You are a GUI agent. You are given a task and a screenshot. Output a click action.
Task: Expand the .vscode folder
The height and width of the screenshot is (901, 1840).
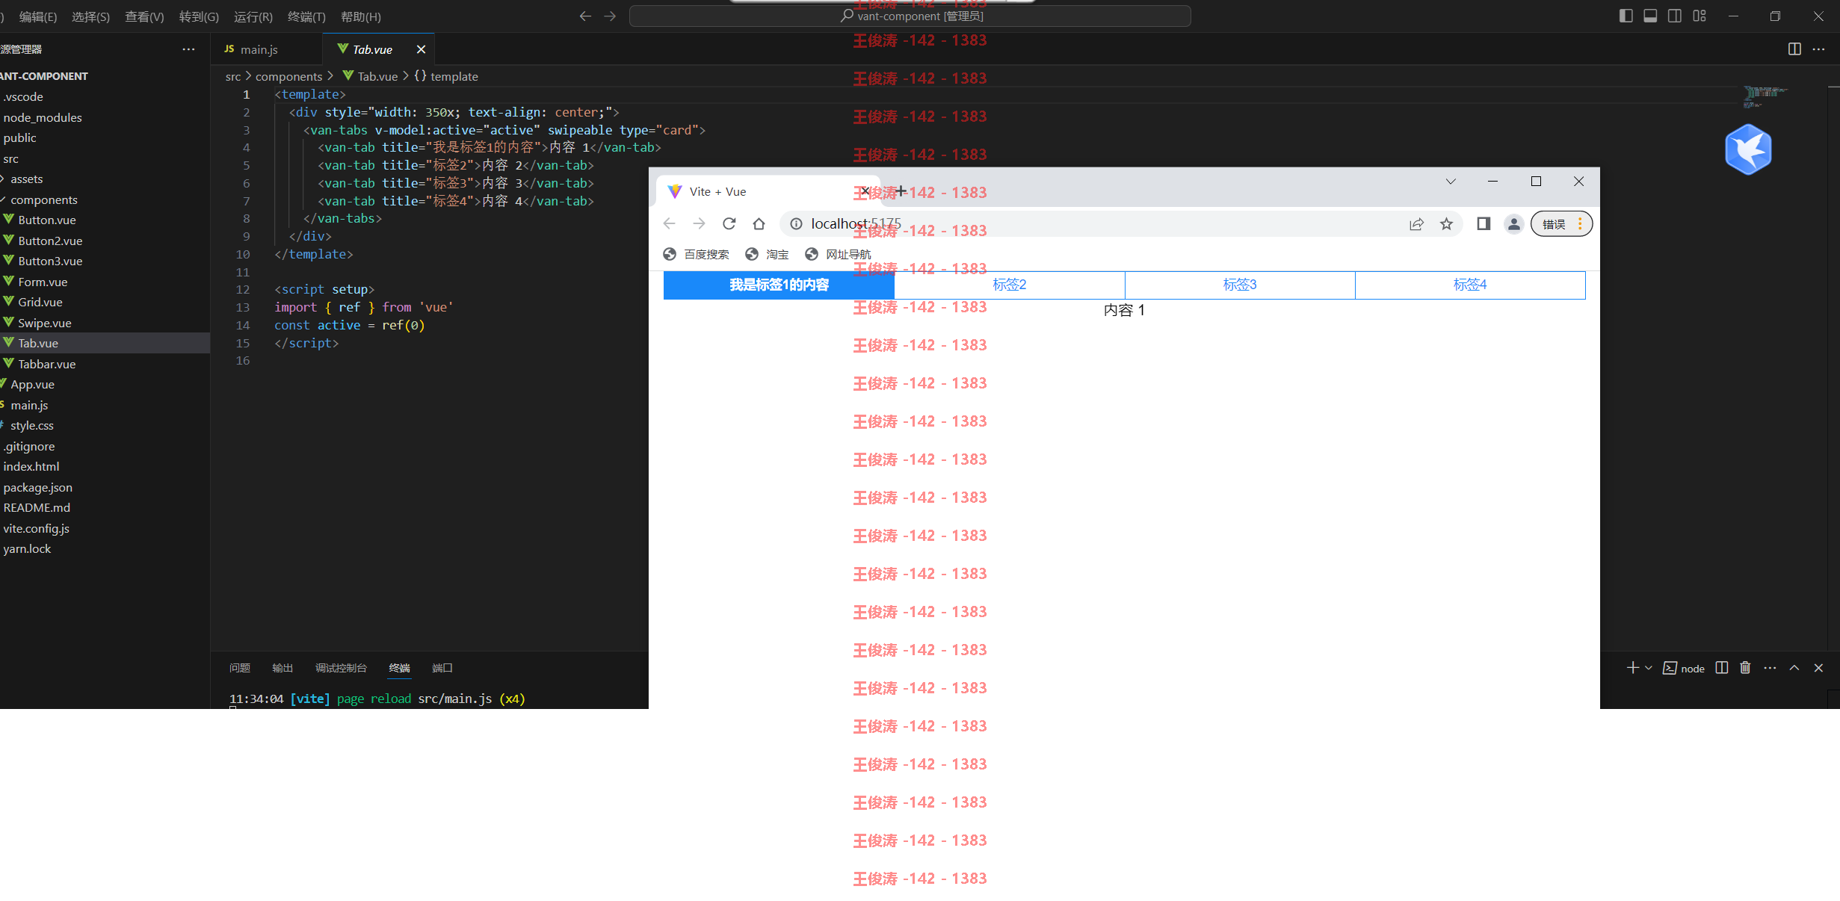coord(105,97)
